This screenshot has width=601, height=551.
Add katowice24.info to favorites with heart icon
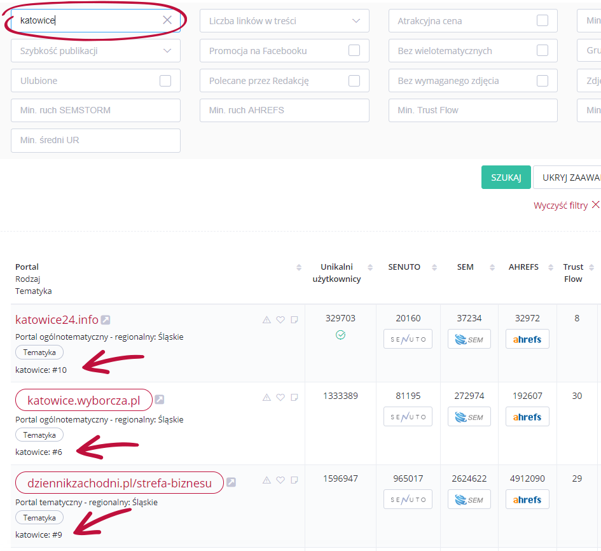[280, 319]
